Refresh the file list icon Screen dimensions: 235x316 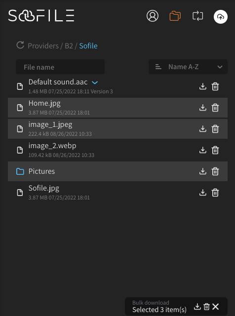[20, 45]
